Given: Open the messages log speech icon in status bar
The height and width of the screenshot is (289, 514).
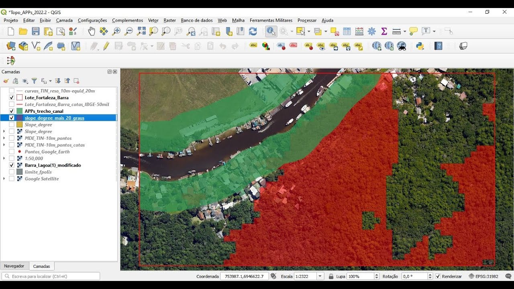Looking at the screenshot, I should pos(508,277).
